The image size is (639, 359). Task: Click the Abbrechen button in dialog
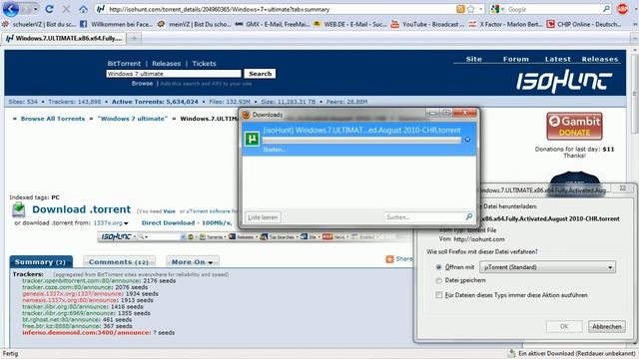pyautogui.click(x=606, y=326)
